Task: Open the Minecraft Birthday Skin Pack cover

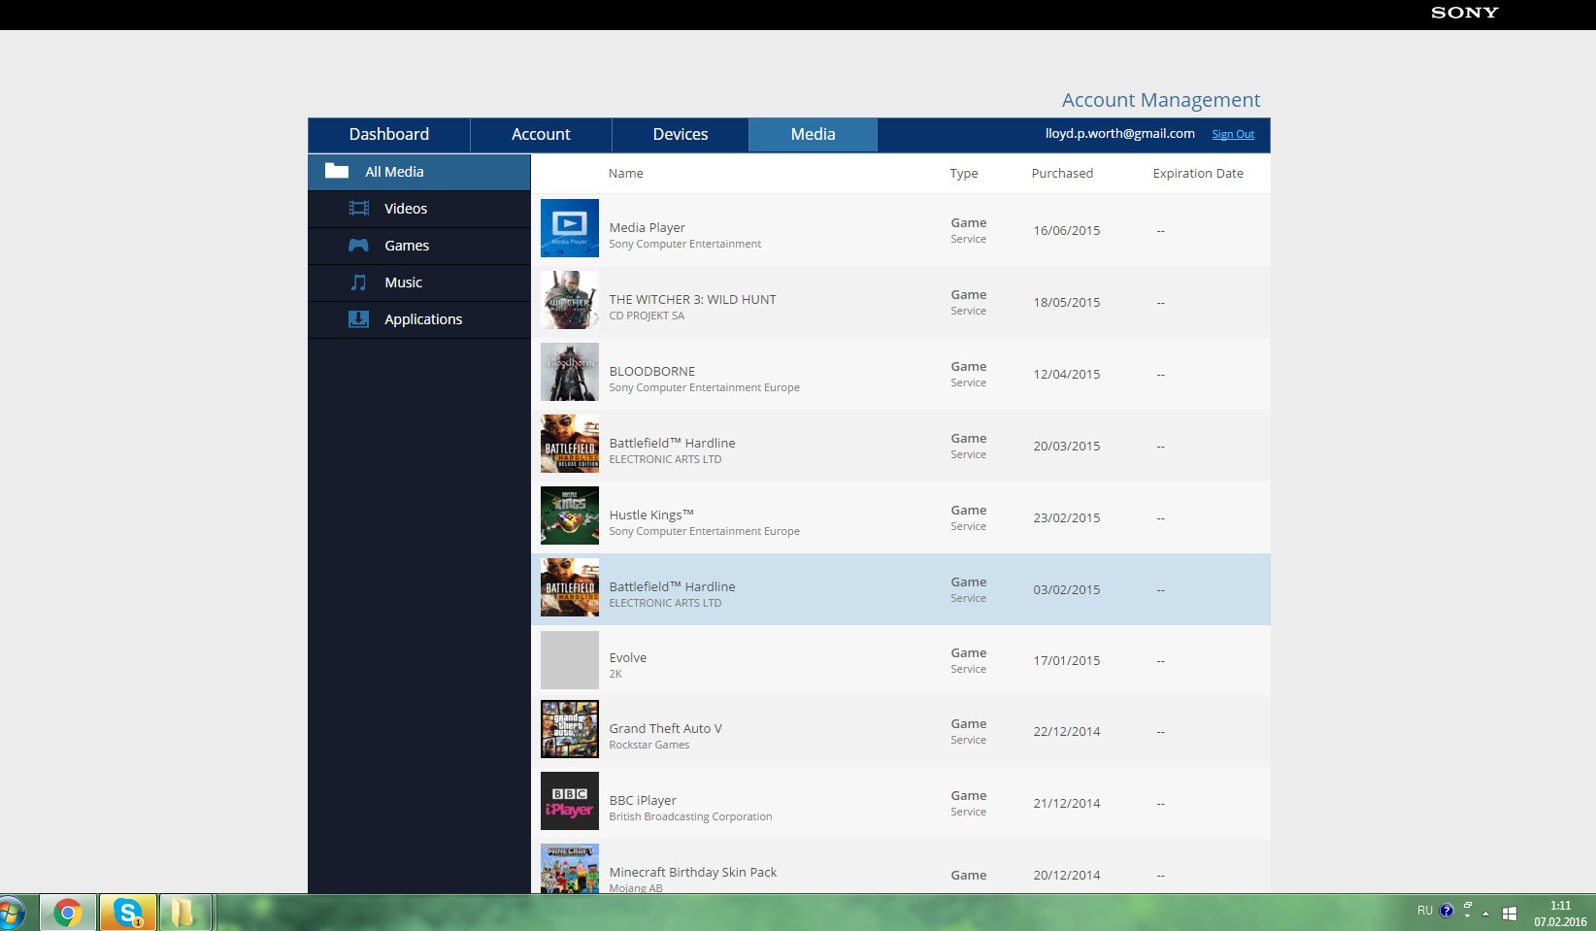Action: click(x=570, y=868)
